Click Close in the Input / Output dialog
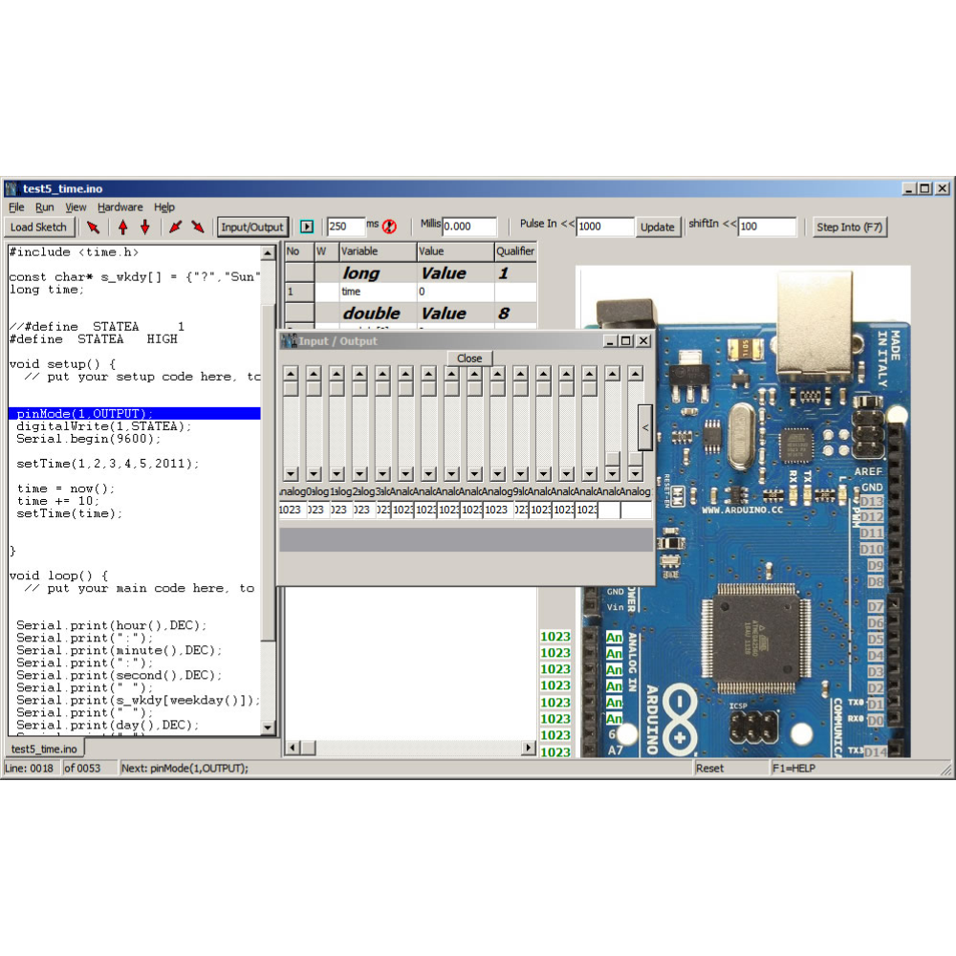 (469, 358)
